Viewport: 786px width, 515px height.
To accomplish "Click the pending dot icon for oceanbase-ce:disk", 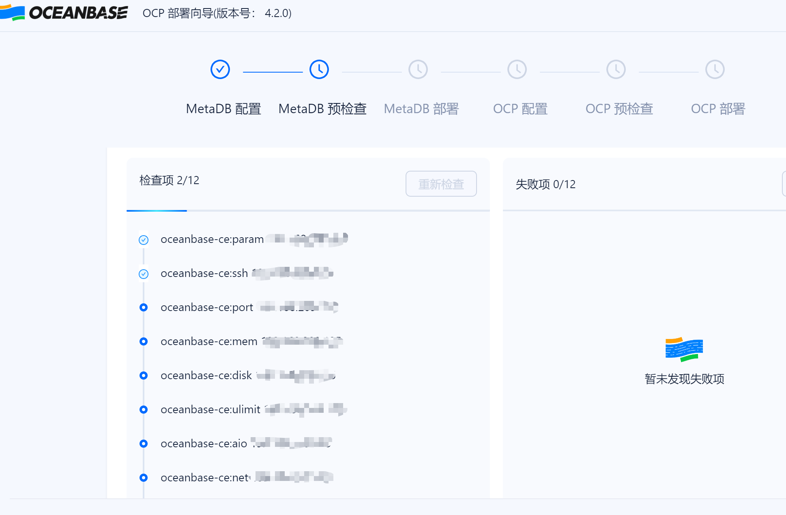I will tap(144, 376).
